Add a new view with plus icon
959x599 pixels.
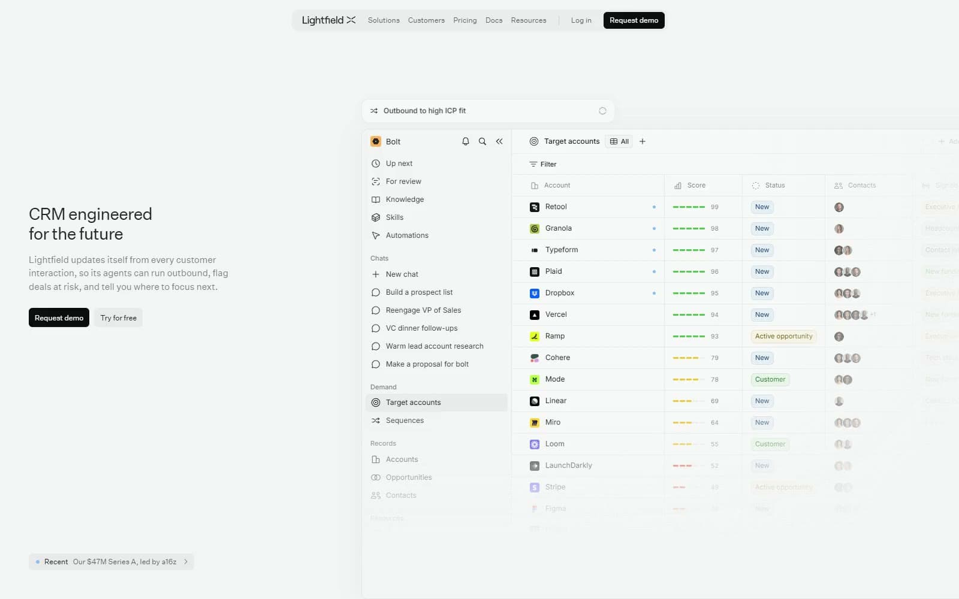[x=643, y=141]
